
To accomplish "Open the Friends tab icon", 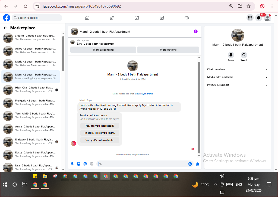I will click(112, 18).
